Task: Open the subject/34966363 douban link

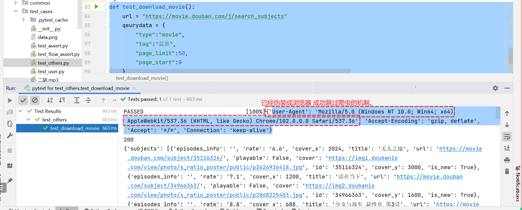Action: [164, 186]
